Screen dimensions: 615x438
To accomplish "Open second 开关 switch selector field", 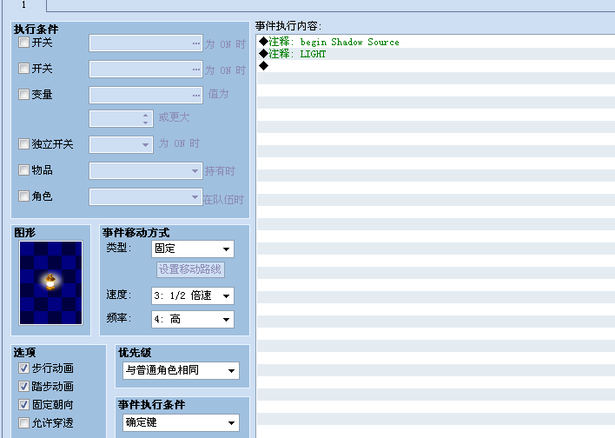I will pyautogui.click(x=146, y=69).
